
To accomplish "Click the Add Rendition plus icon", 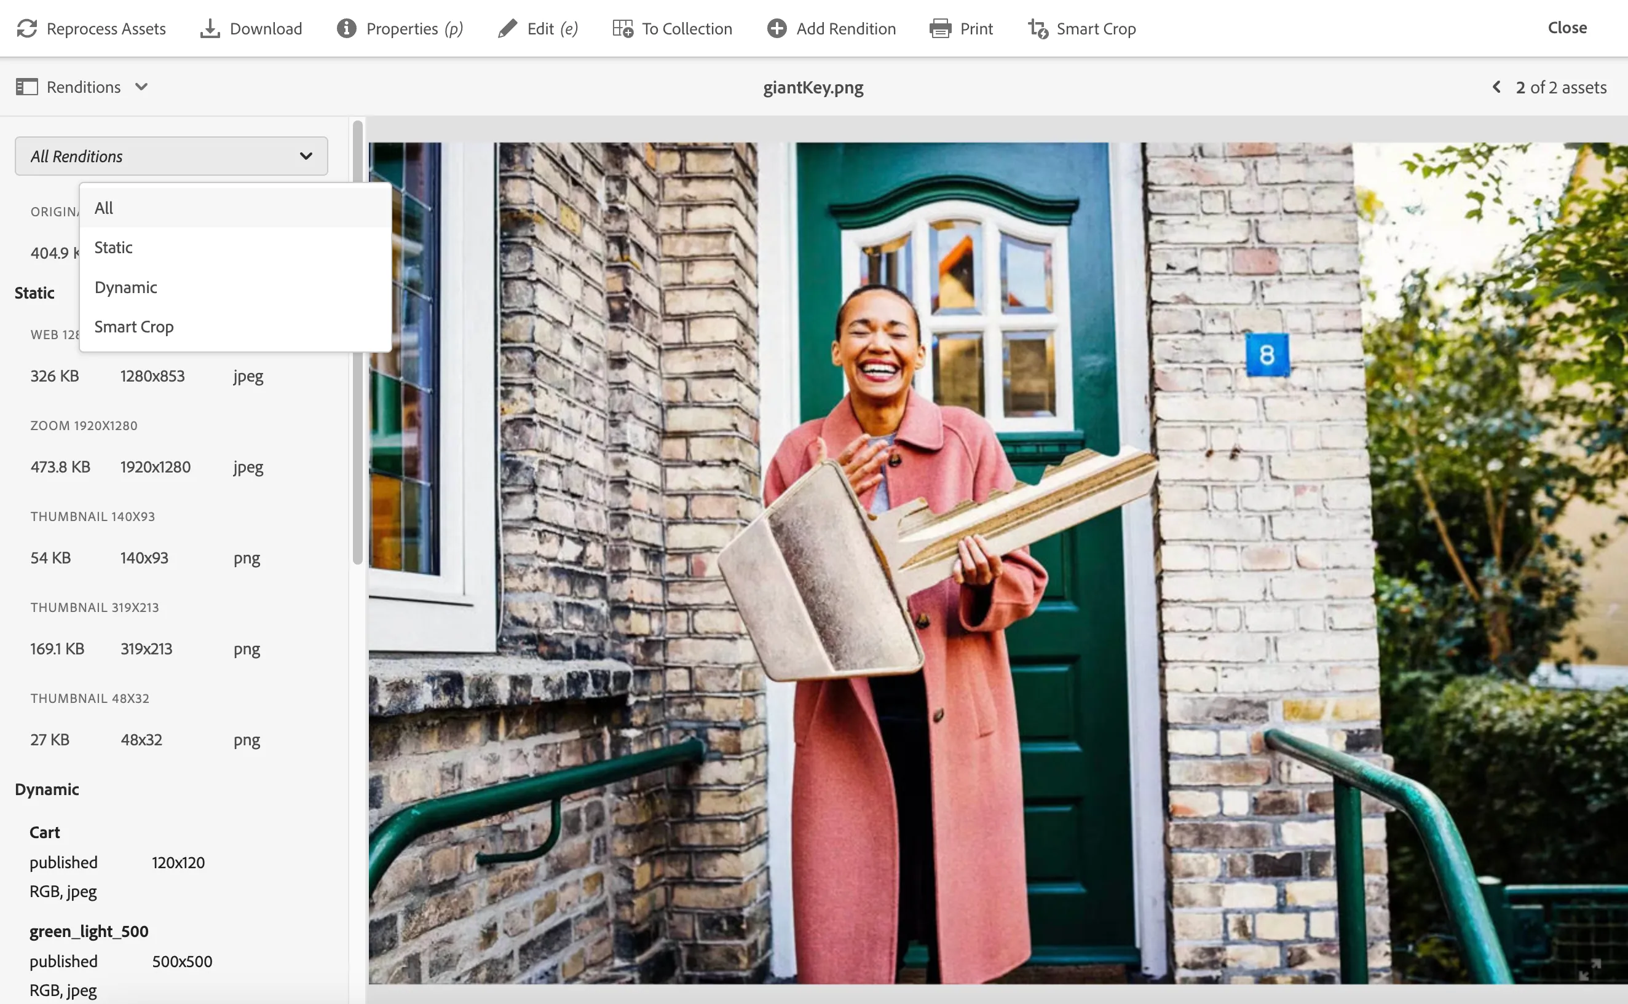I will [776, 28].
